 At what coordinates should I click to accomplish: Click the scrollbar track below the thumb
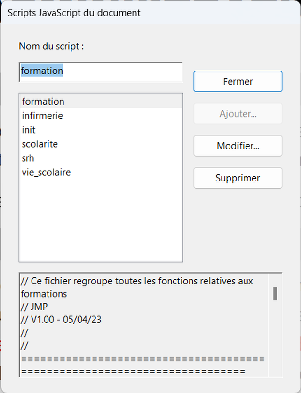point(275,338)
